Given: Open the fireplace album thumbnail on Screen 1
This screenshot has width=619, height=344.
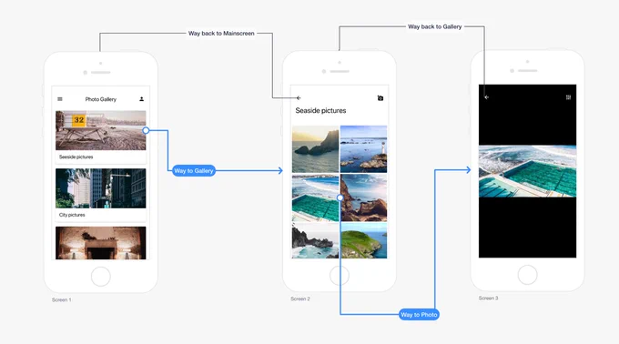Looking at the screenshot, I should pyautogui.click(x=101, y=243).
